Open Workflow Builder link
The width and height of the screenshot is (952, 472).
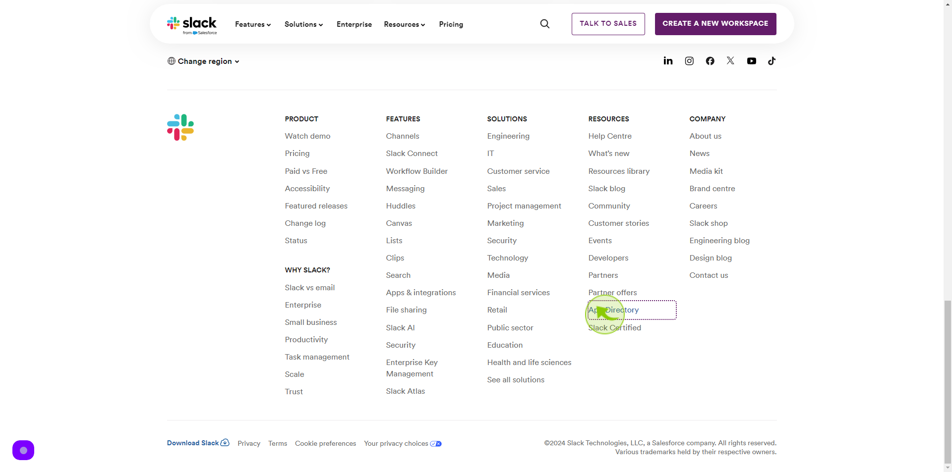pyautogui.click(x=417, y=171)
